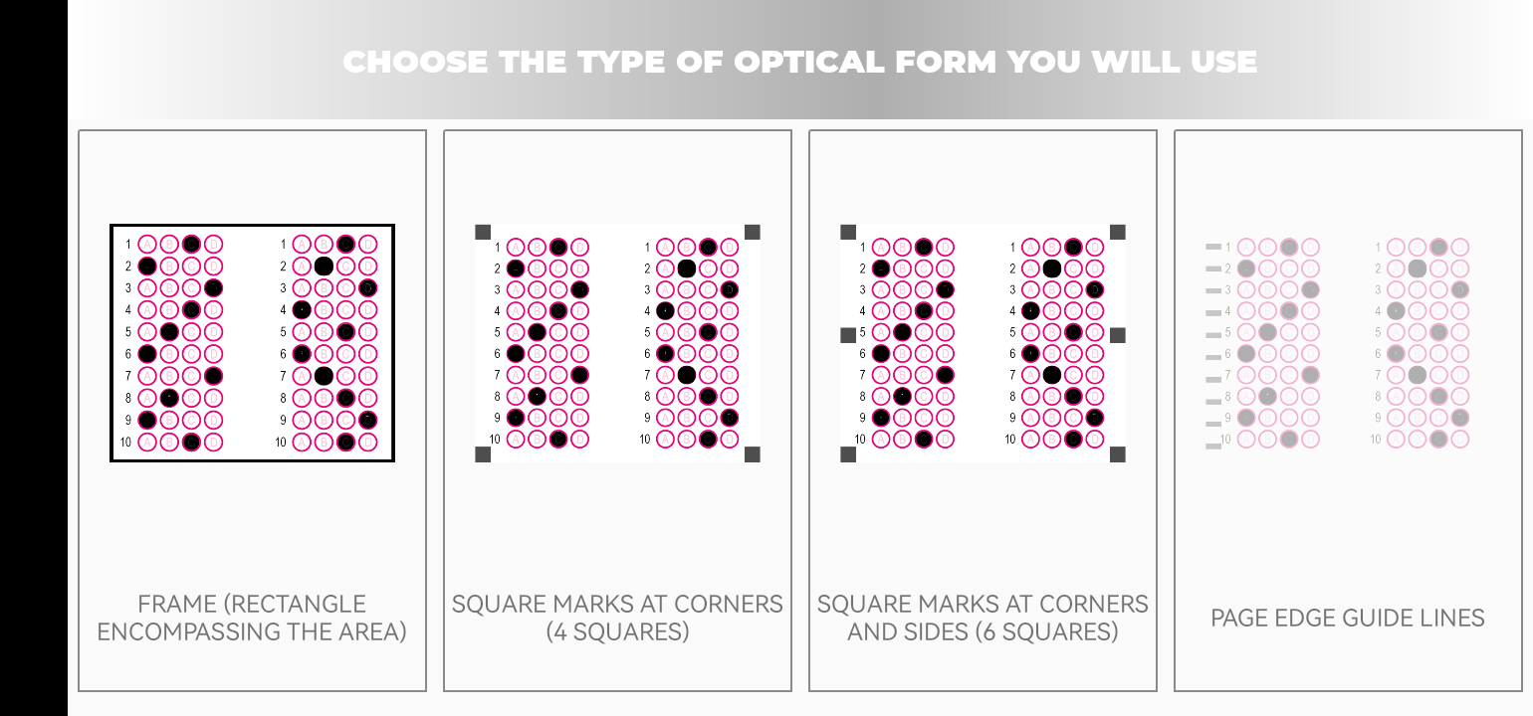This screenshot has height=716, width=1533.
Task: Choose the four corner squares form preview
Action: pos(617,343)
